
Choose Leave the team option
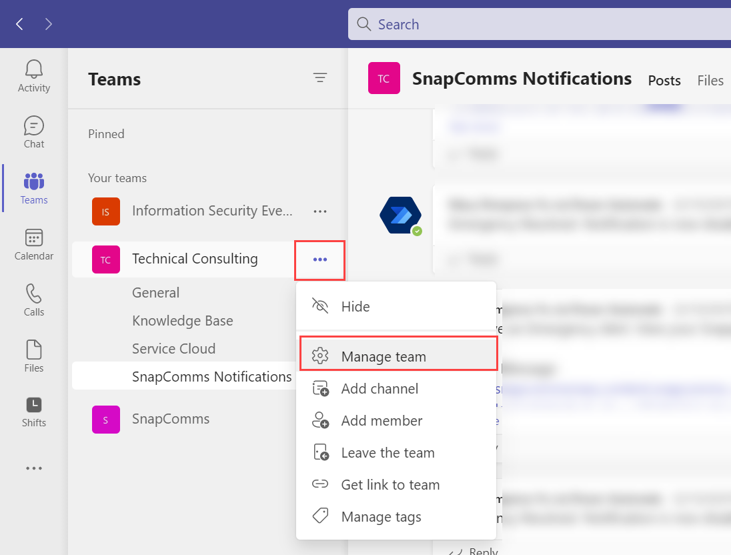click(396, 453)
